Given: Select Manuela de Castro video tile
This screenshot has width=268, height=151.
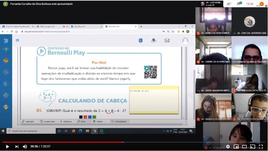Looking at the screenshot, I should pos(213,107).
